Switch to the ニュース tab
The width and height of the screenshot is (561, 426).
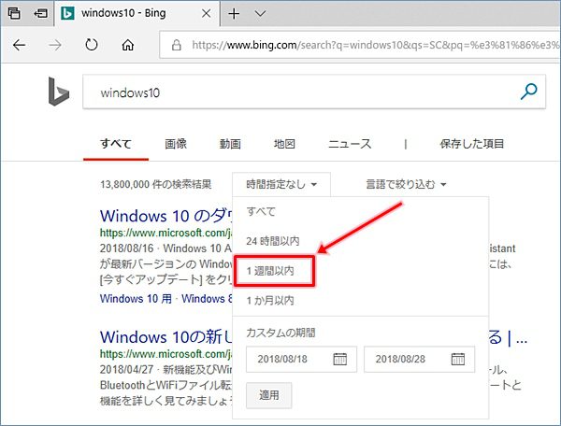[x=350, y=144]
